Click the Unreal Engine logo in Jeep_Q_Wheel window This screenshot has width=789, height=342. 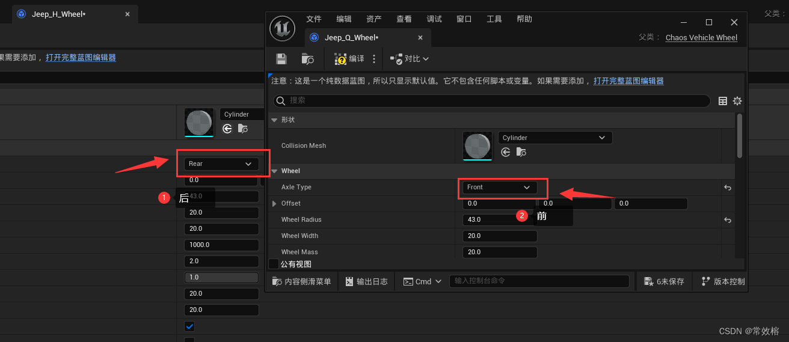tap(282, 28)
